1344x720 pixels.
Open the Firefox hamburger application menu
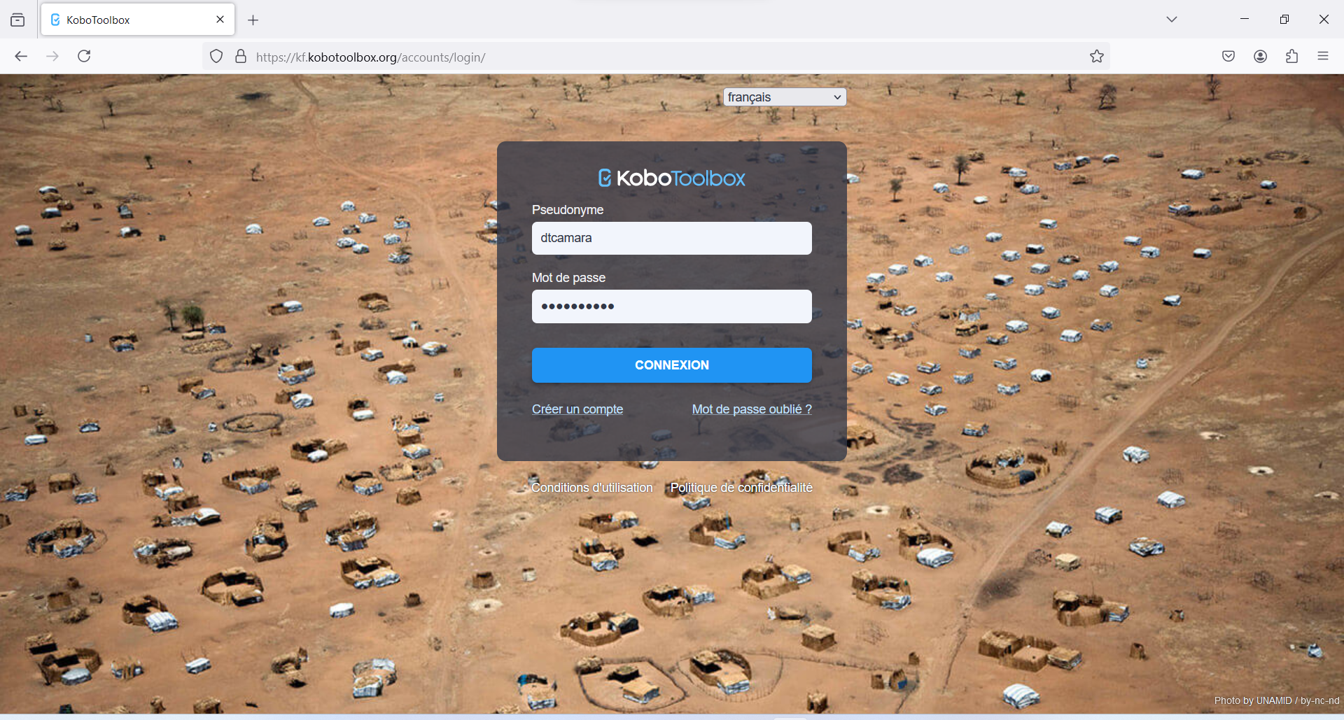coord(1322,57)
